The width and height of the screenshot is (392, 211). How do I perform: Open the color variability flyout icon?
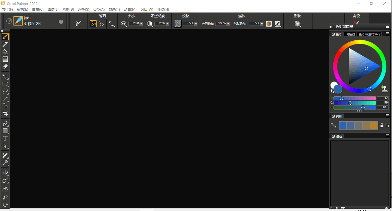(269, 24)
